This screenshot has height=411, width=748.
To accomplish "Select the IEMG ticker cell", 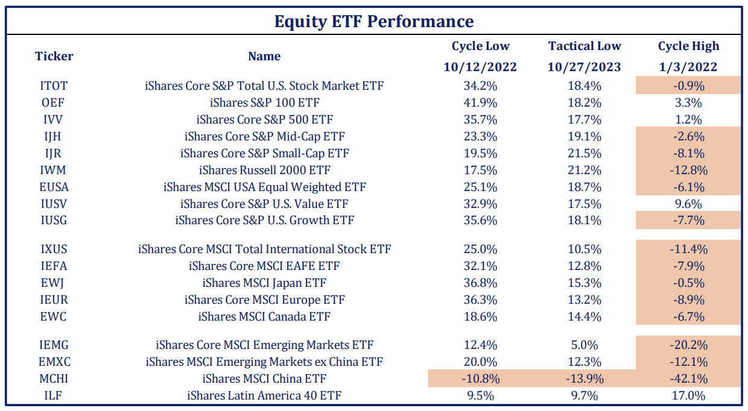I will tap(54, 345).
